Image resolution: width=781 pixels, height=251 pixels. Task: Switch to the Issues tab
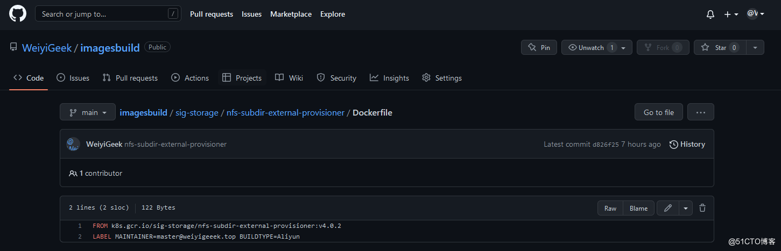click(x=73, y=78)
